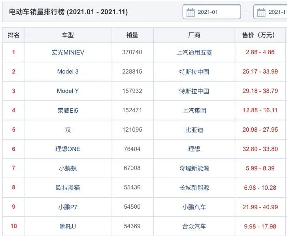Open the 小蚂蚁 model link
Image resolution: width=287 pixels, height=236 pixels.
68,168
